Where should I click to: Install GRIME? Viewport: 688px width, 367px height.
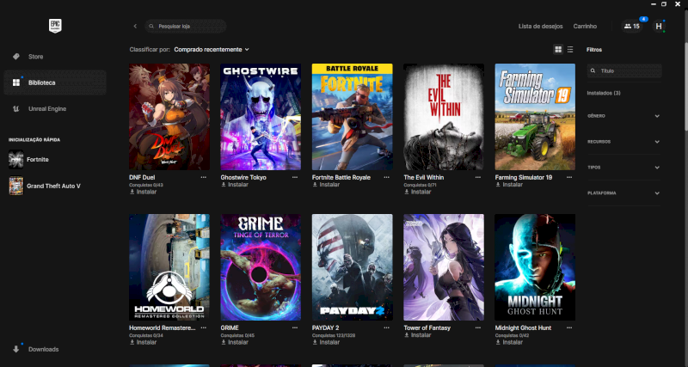point(235,342)
